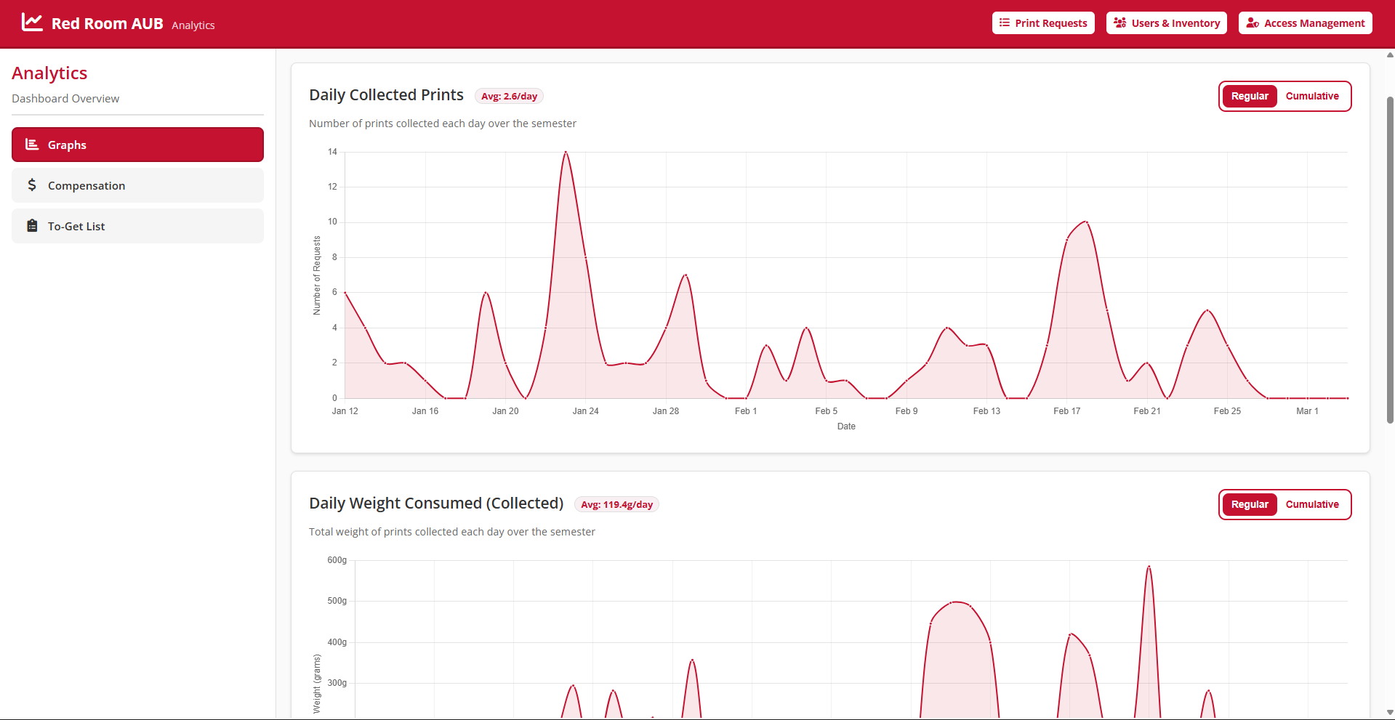Open the Print Requests page
This screenshot has width=1395, height=720.
coord(1043,23)
